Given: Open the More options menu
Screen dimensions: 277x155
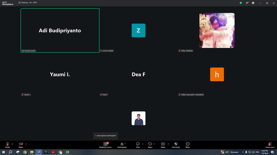Looking at the screenshot, I should (x=187, y=145).
